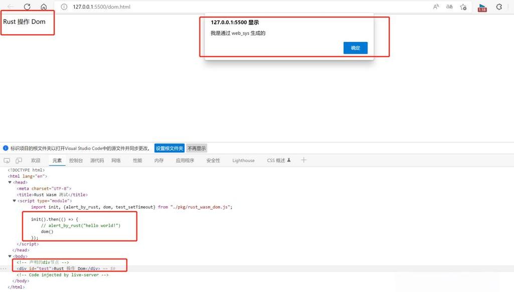The image size is (514, 292).
Task: Click the 设置根文件夹 button
Action: point(169,149)
